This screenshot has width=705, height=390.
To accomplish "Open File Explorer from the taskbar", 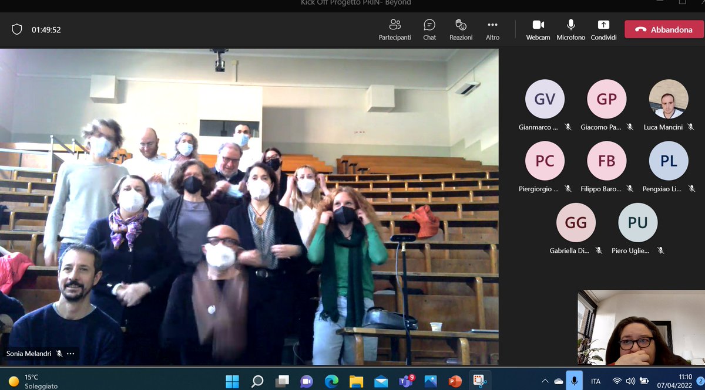I will 356,381.
